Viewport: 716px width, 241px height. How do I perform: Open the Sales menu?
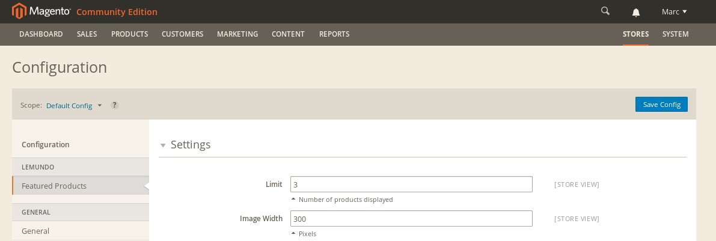tap(87, 34)
